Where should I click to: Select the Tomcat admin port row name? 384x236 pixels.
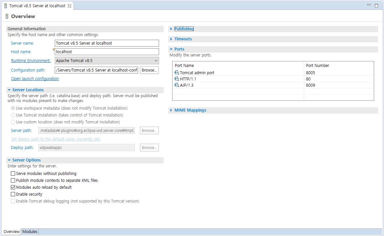click(197, 73)
